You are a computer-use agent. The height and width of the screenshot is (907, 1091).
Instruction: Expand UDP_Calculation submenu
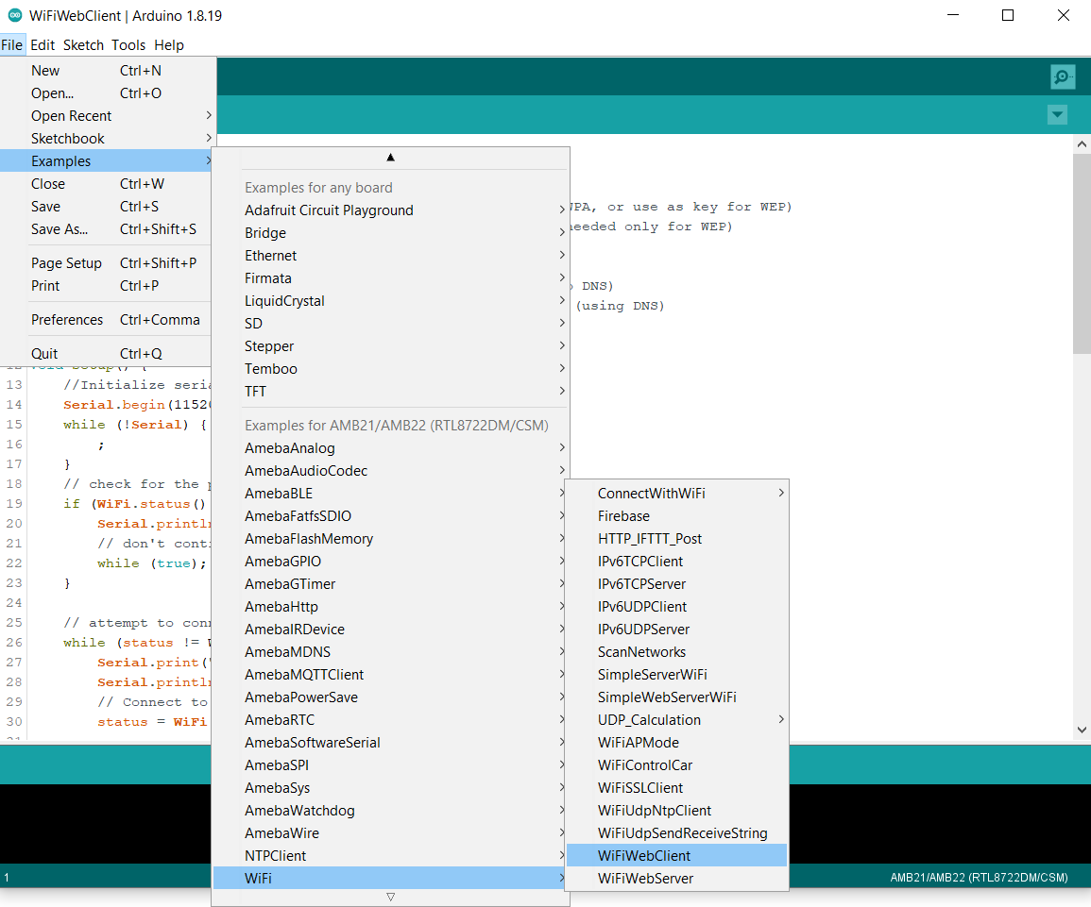pyautogui.click(x=677, y=720)
